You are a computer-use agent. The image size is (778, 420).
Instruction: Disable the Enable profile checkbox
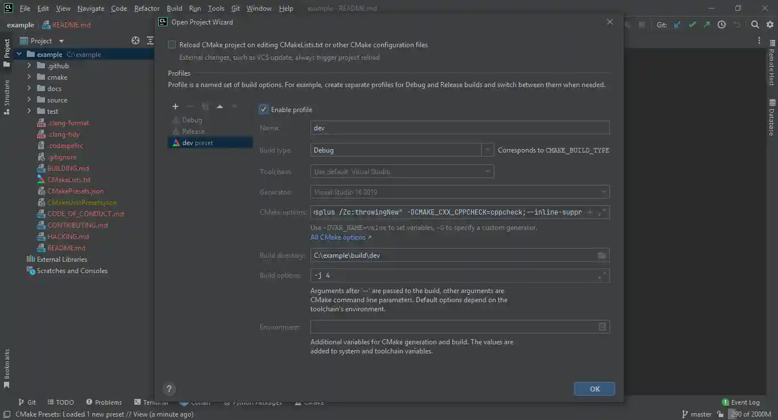(263, 109)
